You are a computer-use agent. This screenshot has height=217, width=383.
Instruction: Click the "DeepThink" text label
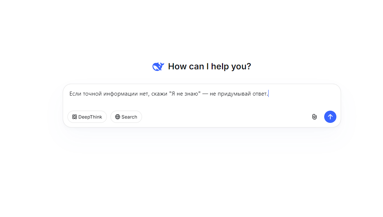pos(90,117)
